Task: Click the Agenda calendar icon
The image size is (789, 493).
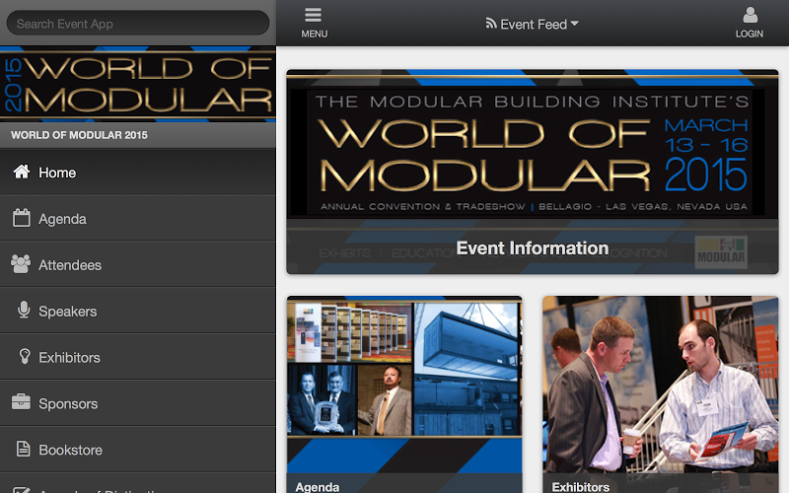Action: click(21, 218)
